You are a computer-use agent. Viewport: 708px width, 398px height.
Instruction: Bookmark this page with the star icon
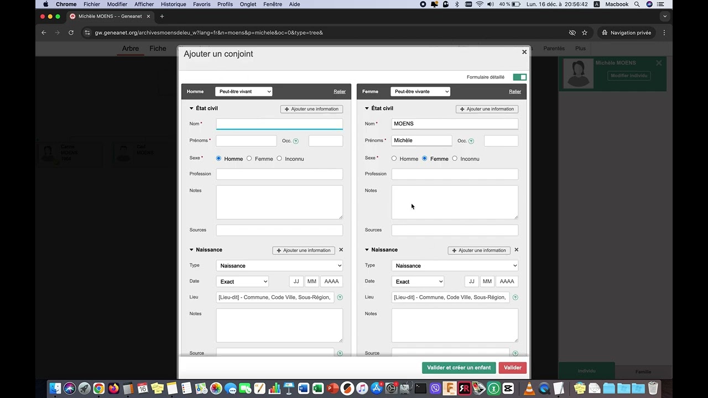click(585, 33)
